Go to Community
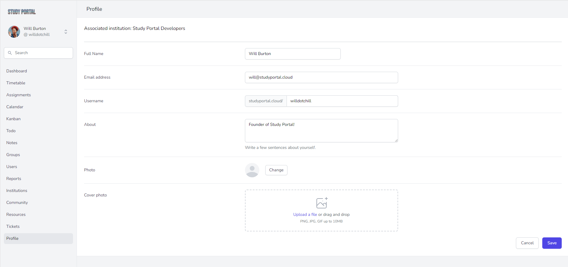Viewport: 568px width, 267px height. 38,202
